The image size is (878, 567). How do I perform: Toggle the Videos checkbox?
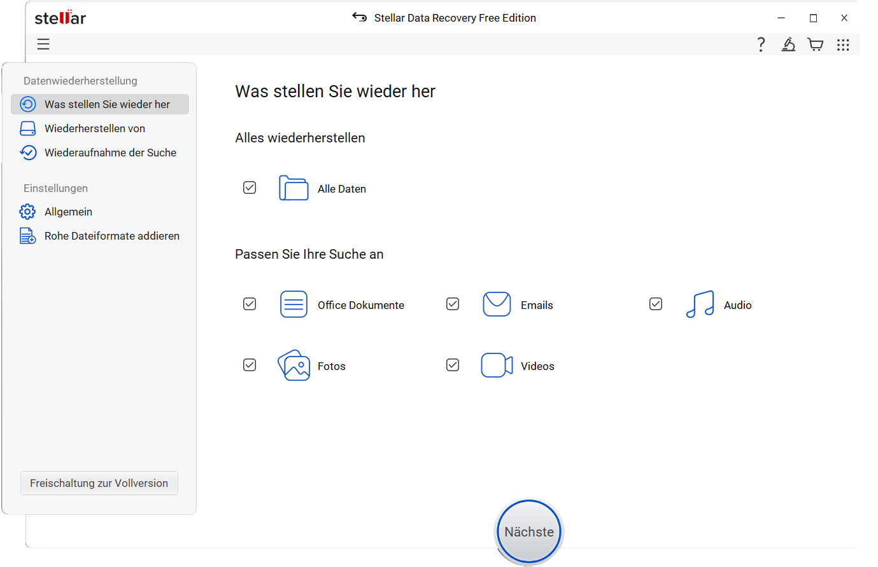click(x=453, y=365)
